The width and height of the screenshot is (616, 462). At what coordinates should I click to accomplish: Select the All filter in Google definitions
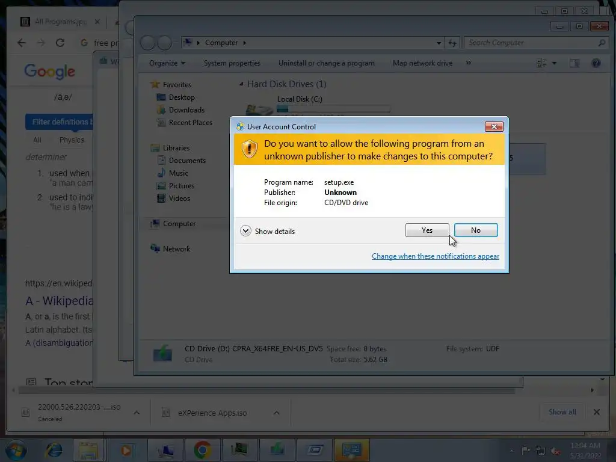click(37, 140)
